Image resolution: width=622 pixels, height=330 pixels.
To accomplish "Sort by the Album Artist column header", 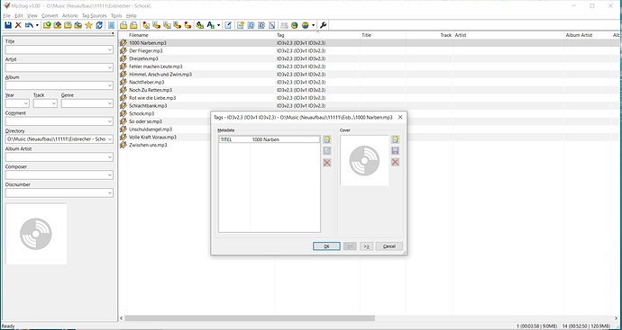I will coord(587,35).
